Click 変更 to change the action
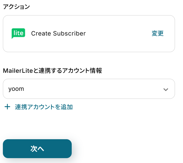 pos(157,34)
